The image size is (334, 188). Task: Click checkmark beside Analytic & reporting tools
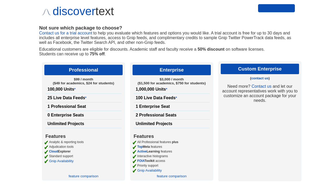46,143
